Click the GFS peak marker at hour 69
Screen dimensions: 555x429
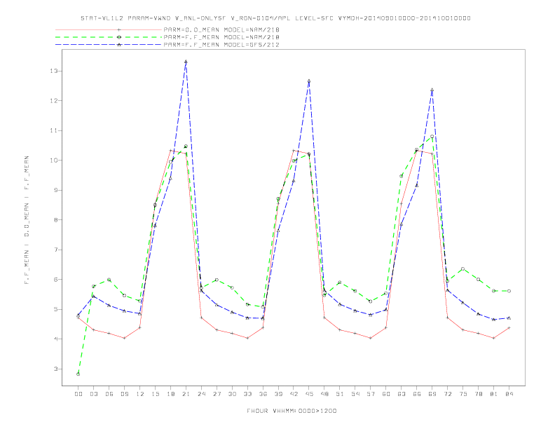click(432, 90)
